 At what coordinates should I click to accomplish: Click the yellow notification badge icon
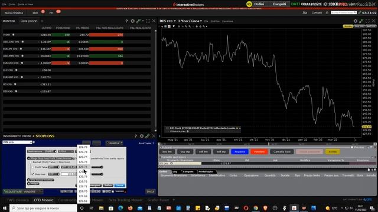(249, 4)
